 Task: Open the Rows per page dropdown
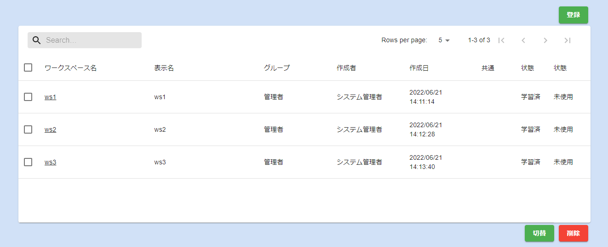(x=444, y=40)
